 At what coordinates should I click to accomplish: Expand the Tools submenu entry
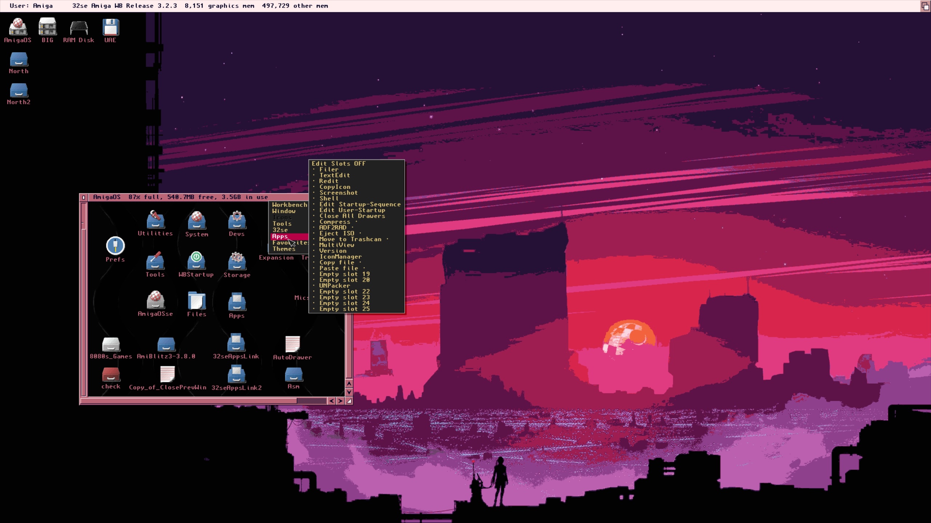(282, 224)
